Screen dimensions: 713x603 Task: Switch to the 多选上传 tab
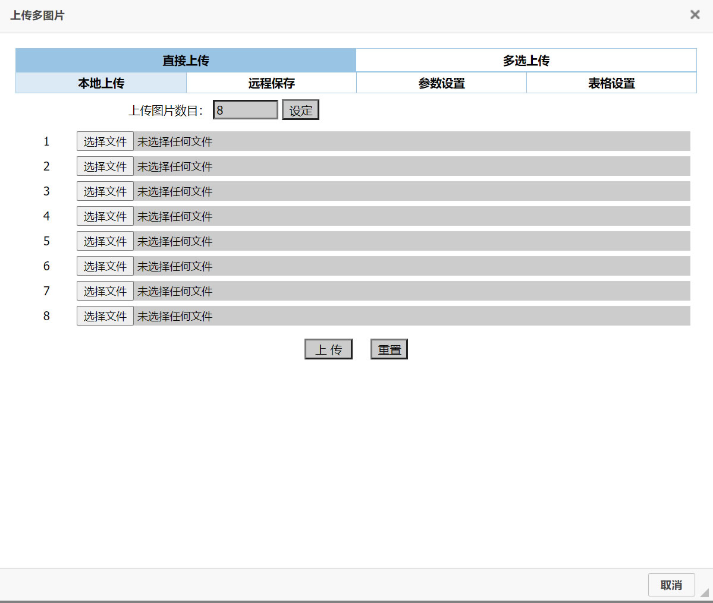click(526, 60)
